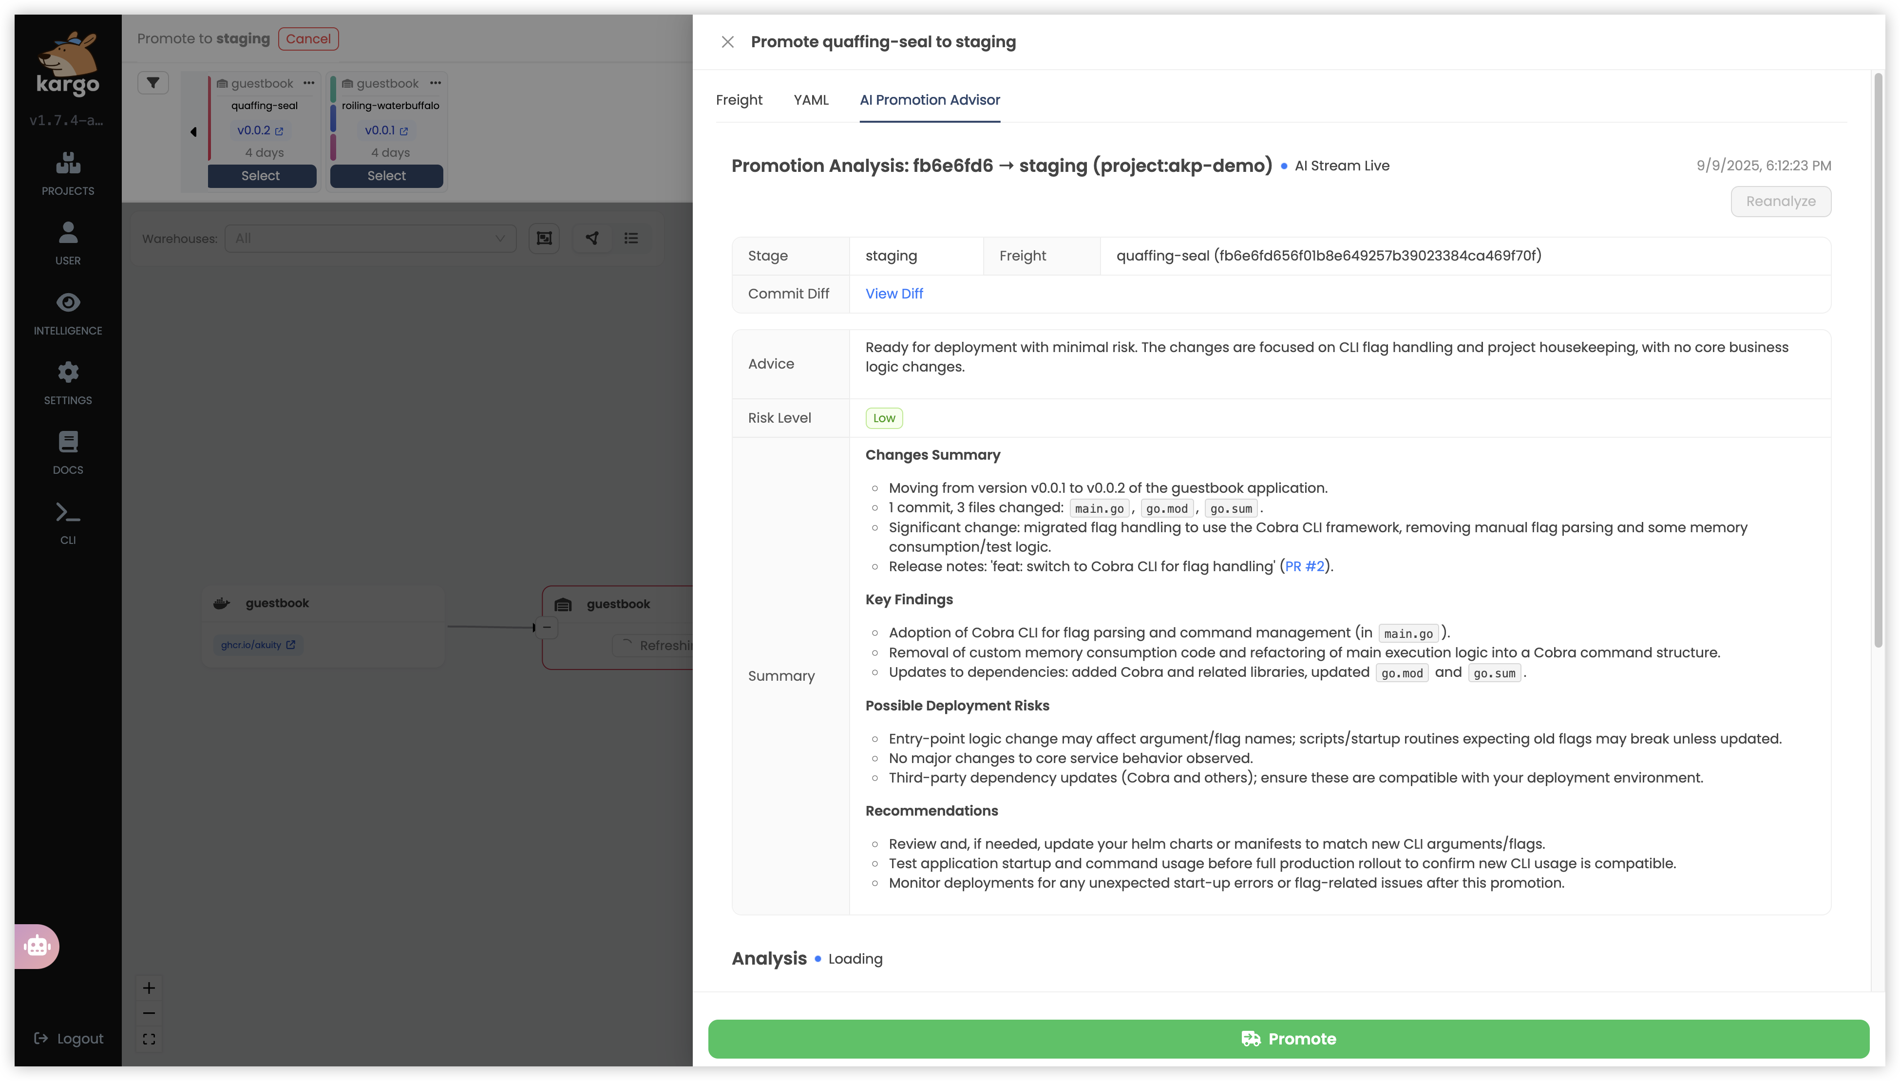The image size is (1900, 1081).
Task: Open the CLI terminal icon
Action: tap(68, 513)
